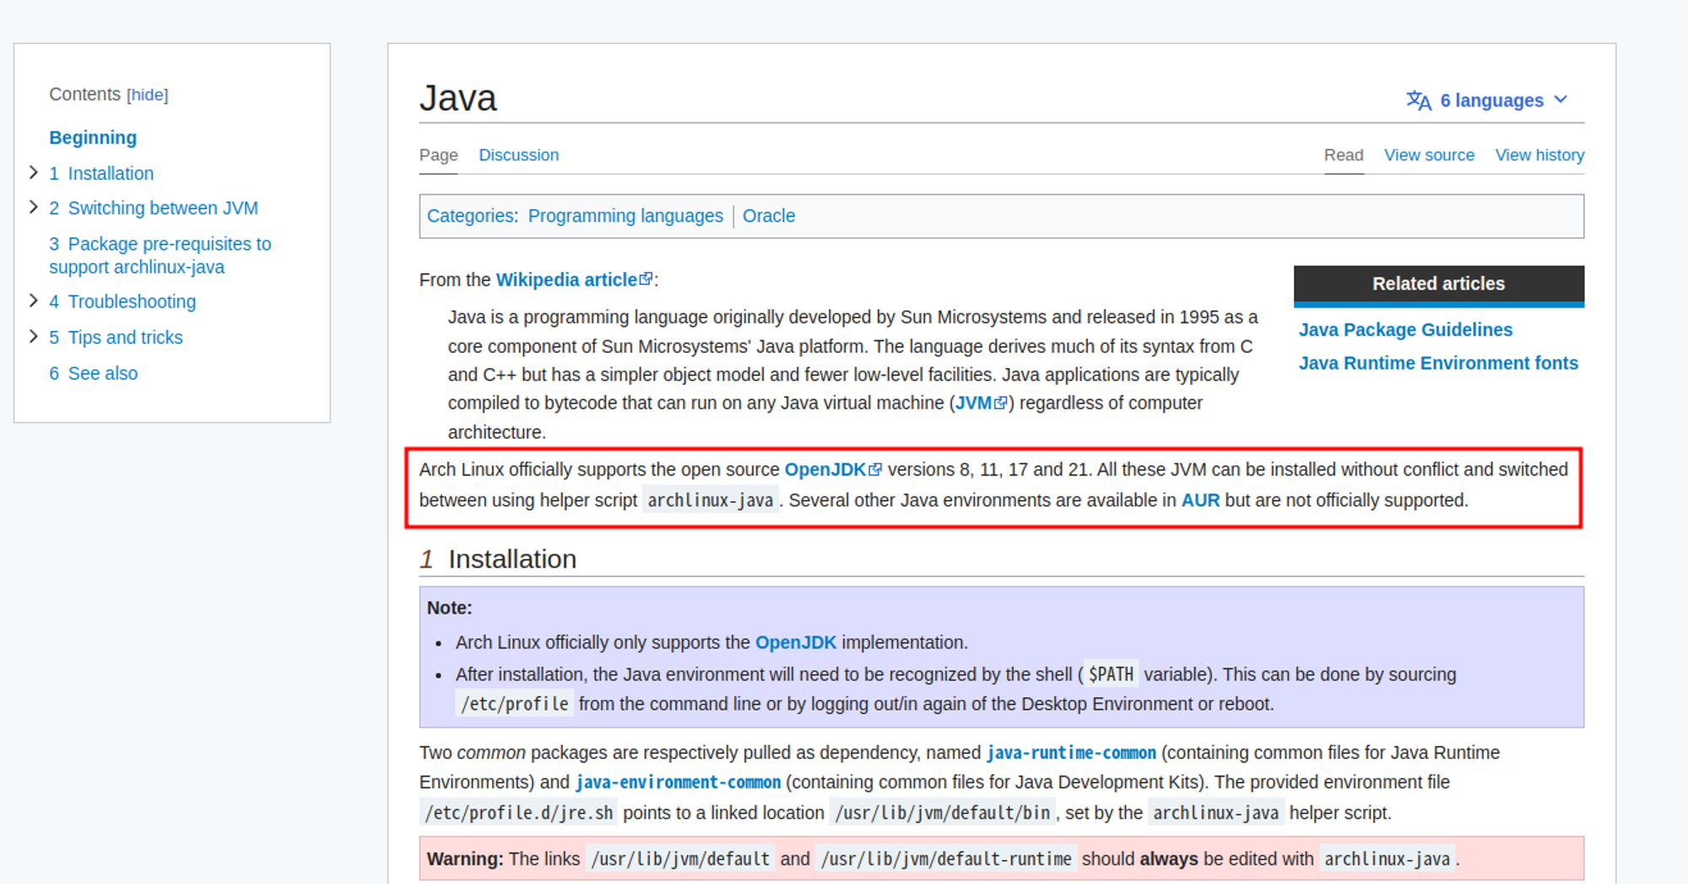
Task: Open Java Runtime Environment fonts article
Action: 1437,363
